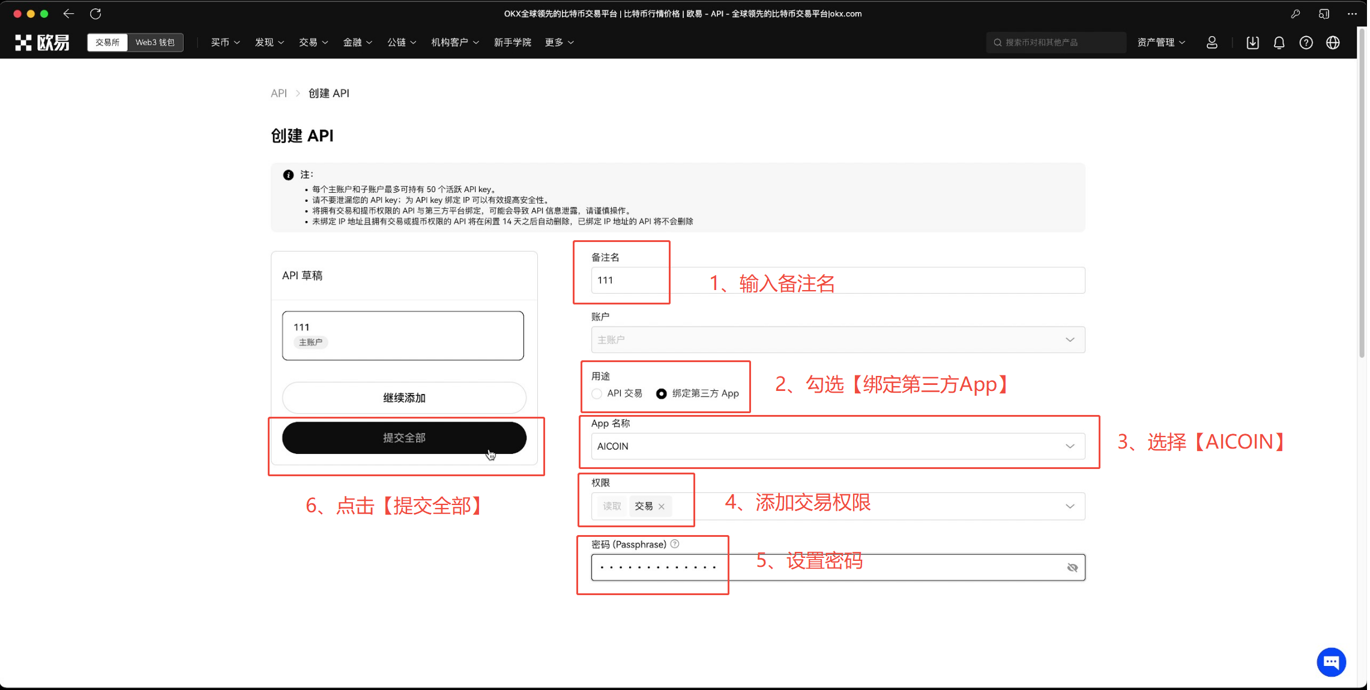Image resolution: width=1370 pixels, height=690 pixels.
Task: Click the 提交全部 button
Action: [404, 438]
